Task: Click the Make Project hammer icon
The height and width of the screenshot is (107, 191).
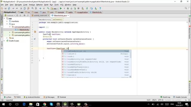Action: click(48, 8)
